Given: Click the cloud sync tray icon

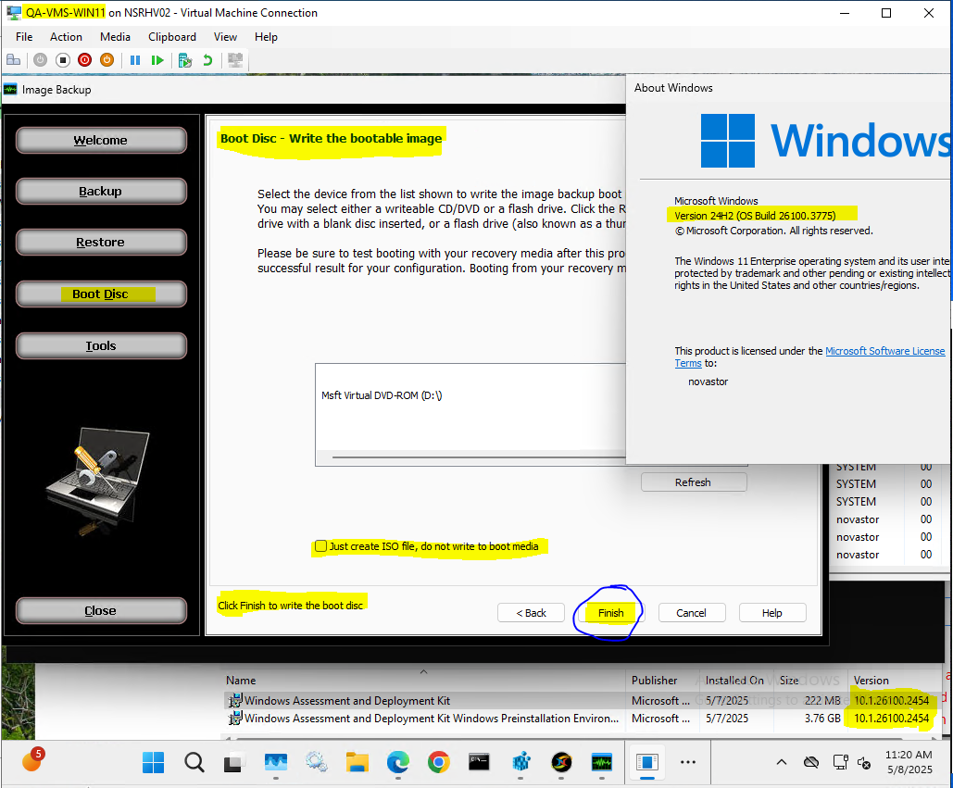Looking at the screenshot, I should [x=811, y=762].
